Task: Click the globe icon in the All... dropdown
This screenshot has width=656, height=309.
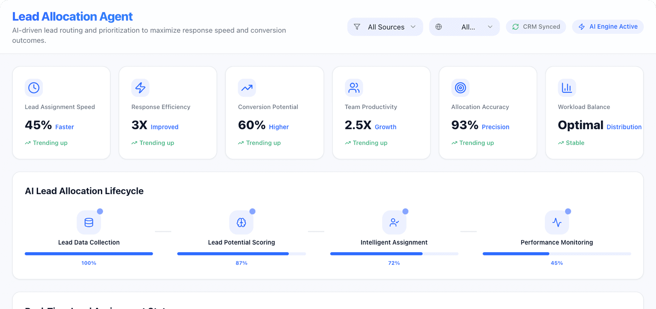Action: point(438,27)
